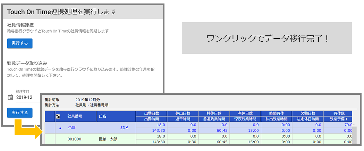This screenshot has height=151, width=364.
Task: Open the calendar icon beside 処理年月
Action: (10, 97)
